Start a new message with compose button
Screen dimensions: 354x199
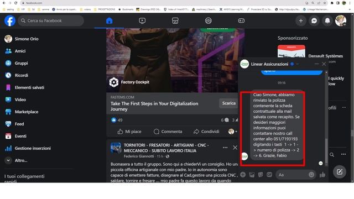[x=340, y=172]
